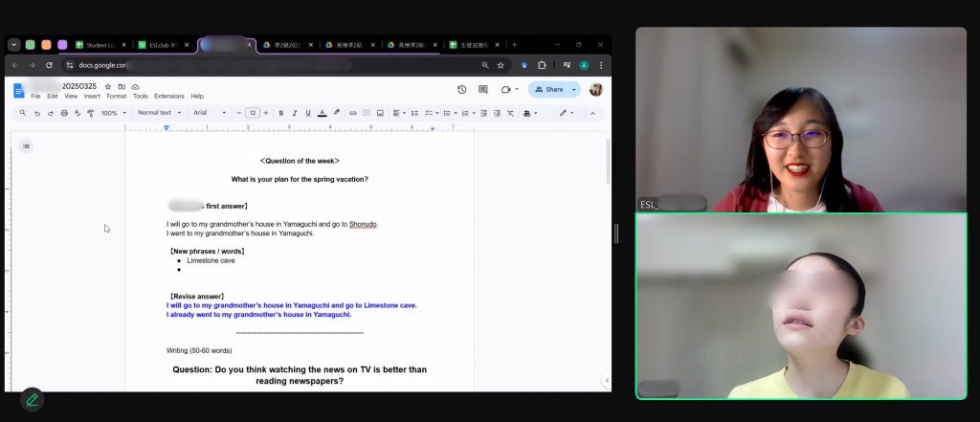980x422 pixels.
Task: Collapse the Docs menus with the chevron
Action: [592, 113]
